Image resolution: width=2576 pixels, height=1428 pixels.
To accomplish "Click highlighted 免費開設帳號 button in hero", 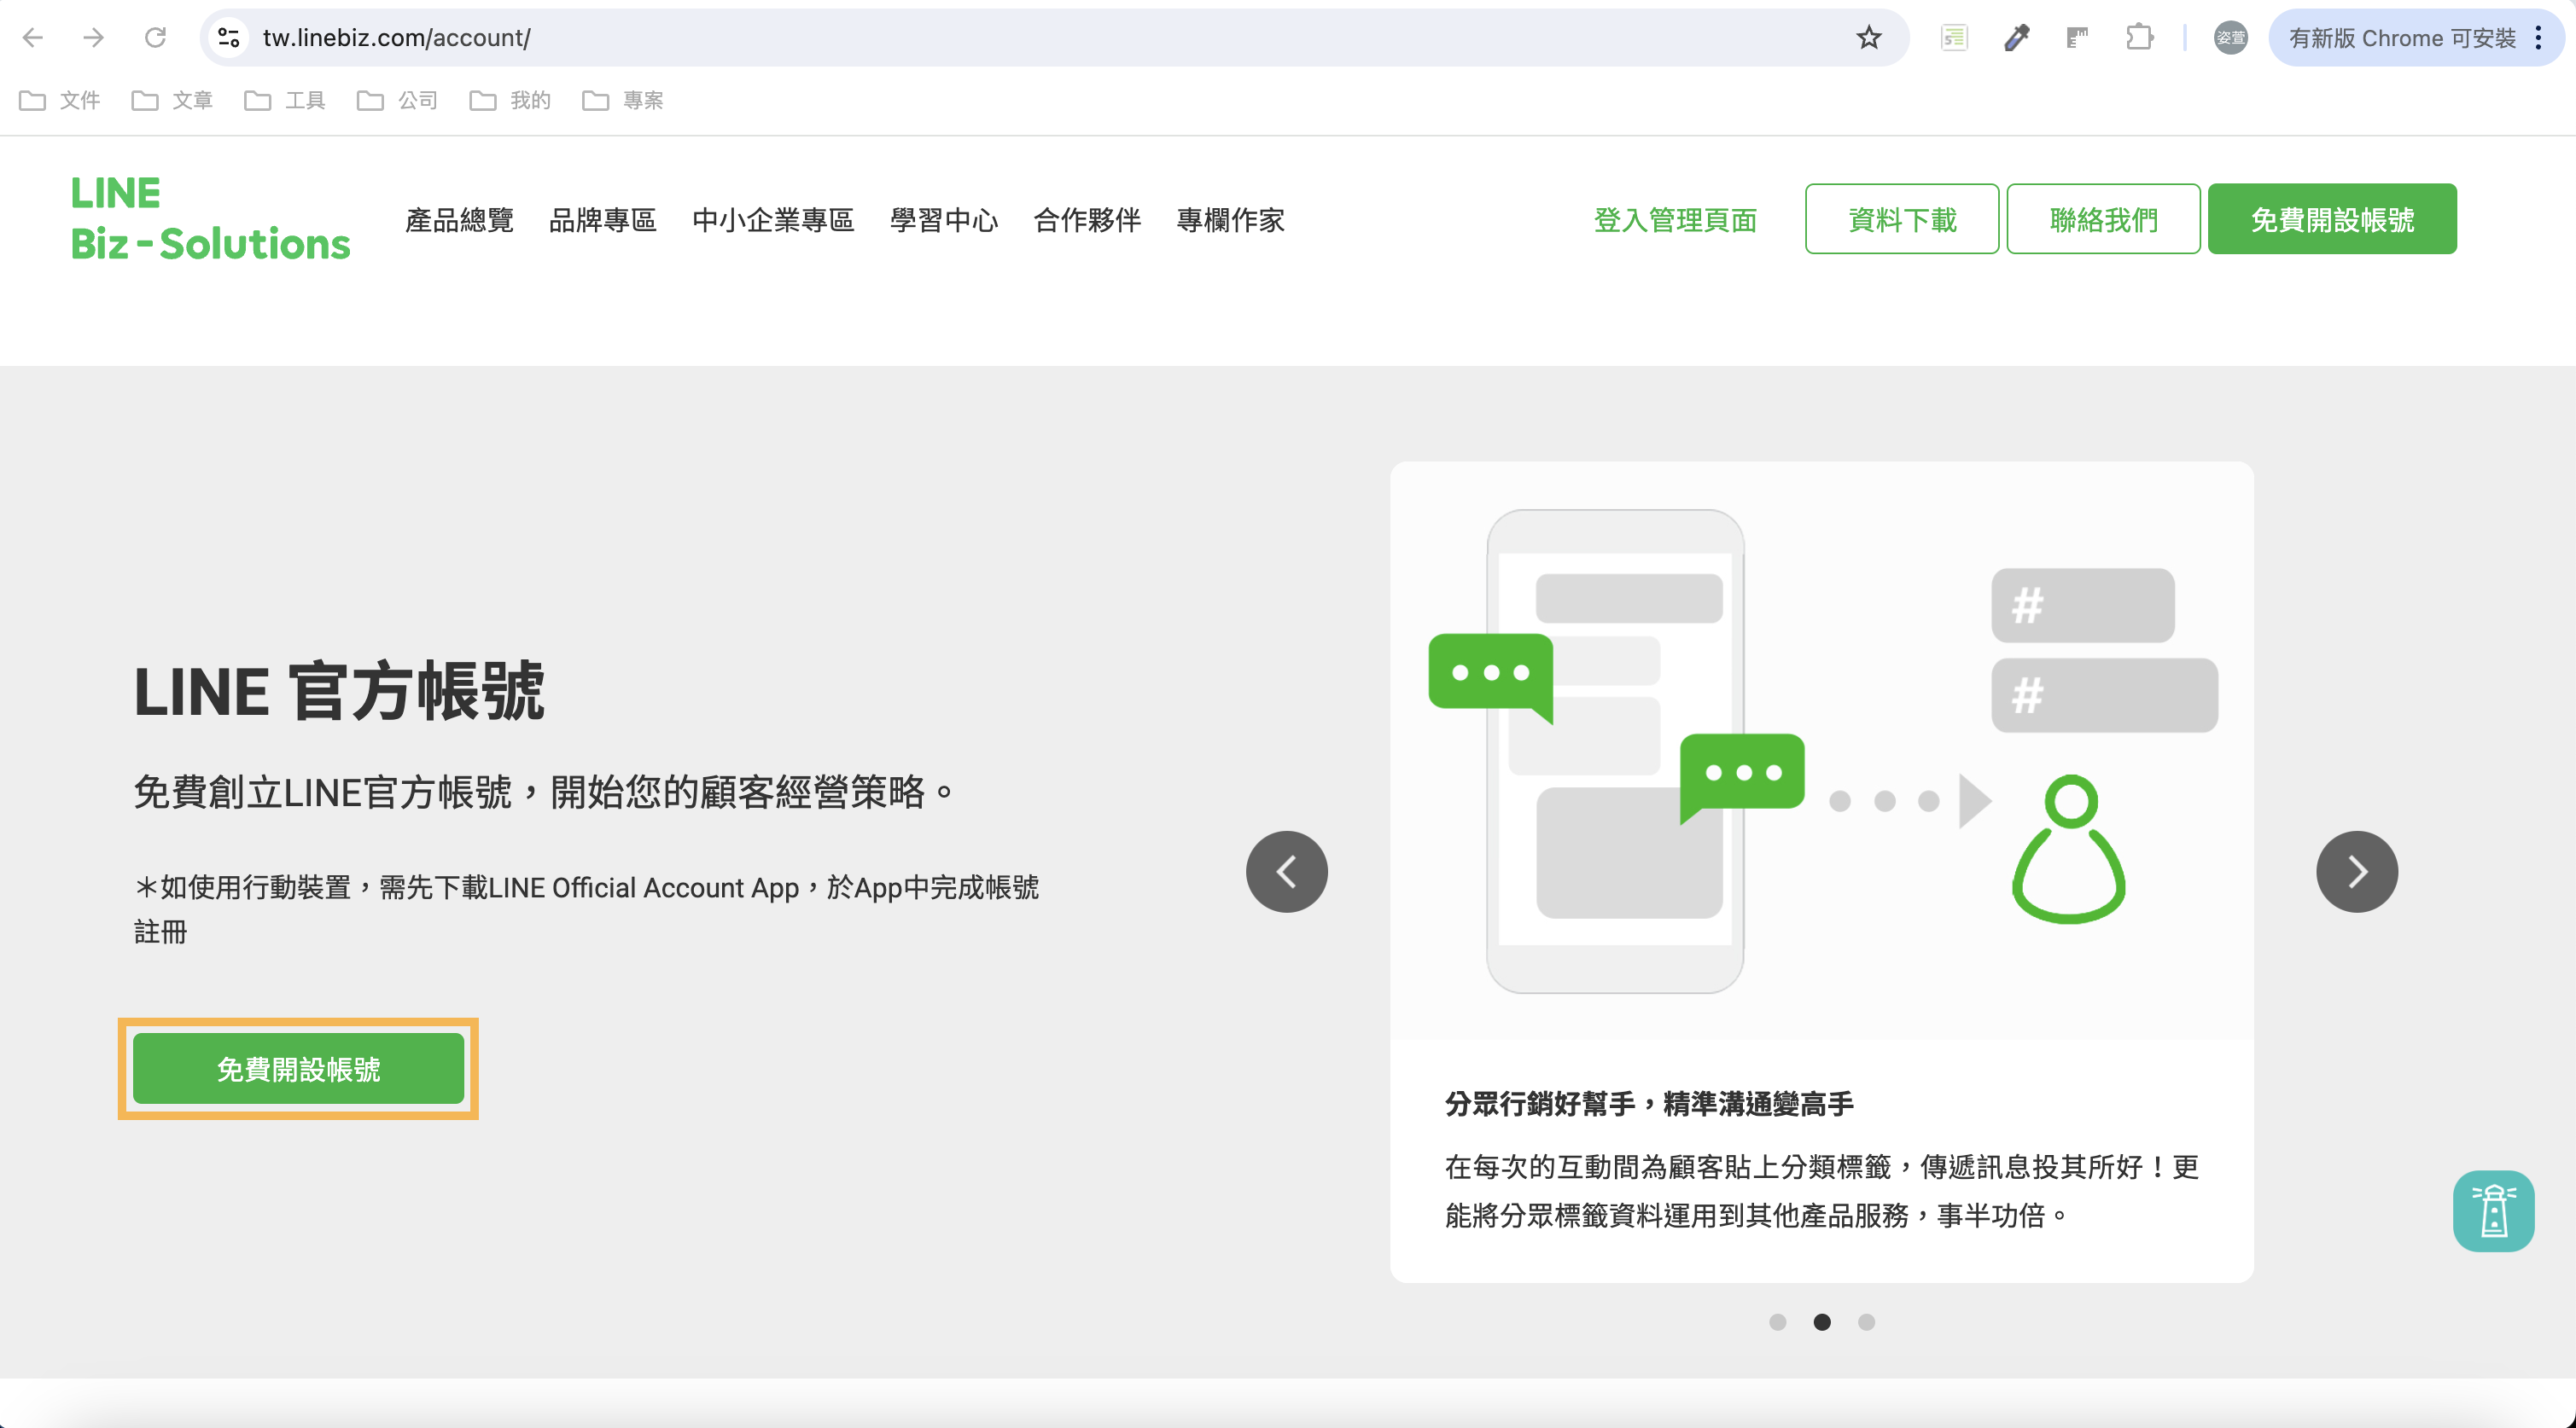I will click(x=298, y=1068).
